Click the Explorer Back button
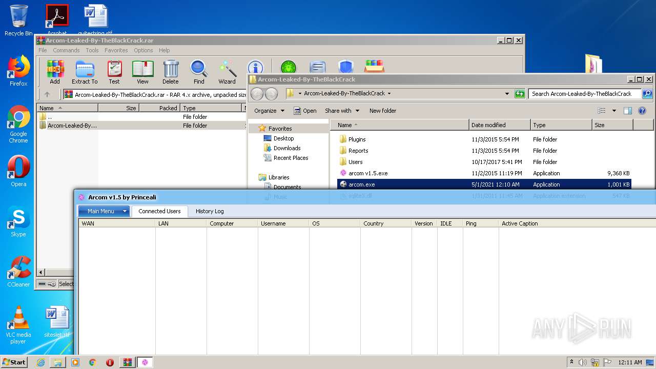Screen dimensions: 656x369 pyautogui.click(x=257, y=94)
